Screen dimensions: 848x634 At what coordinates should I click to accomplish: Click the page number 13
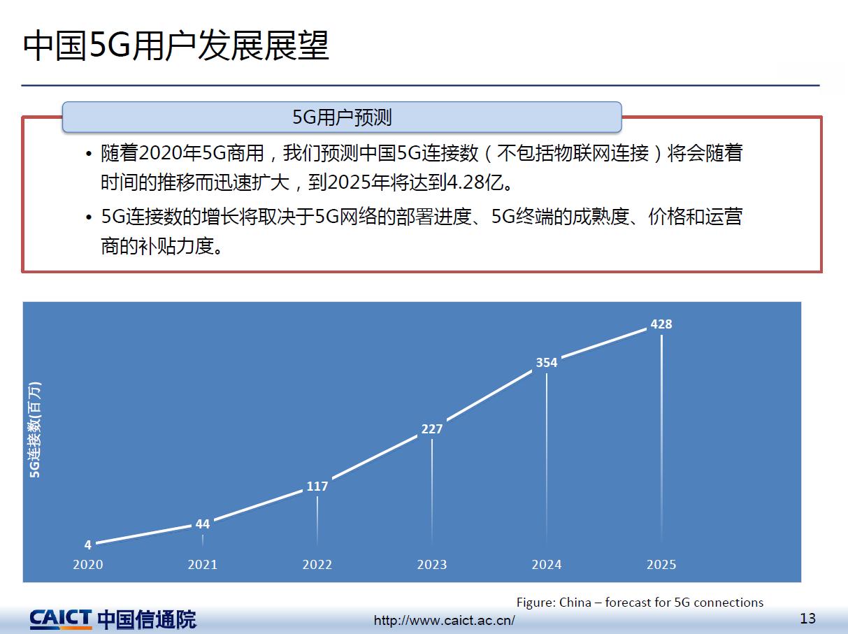click(807, 619)
